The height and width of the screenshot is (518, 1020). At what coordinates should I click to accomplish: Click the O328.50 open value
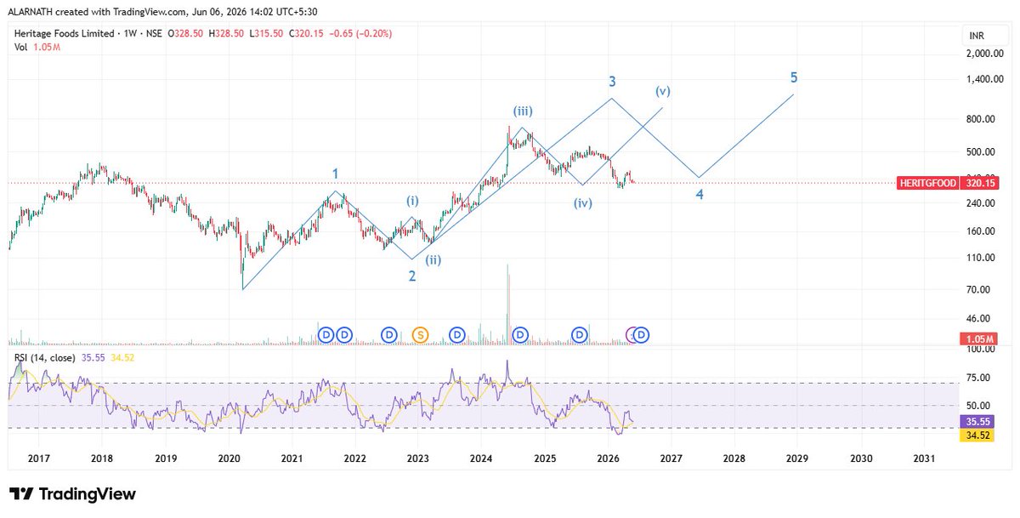pyautogui.click(x=187, y=33)
